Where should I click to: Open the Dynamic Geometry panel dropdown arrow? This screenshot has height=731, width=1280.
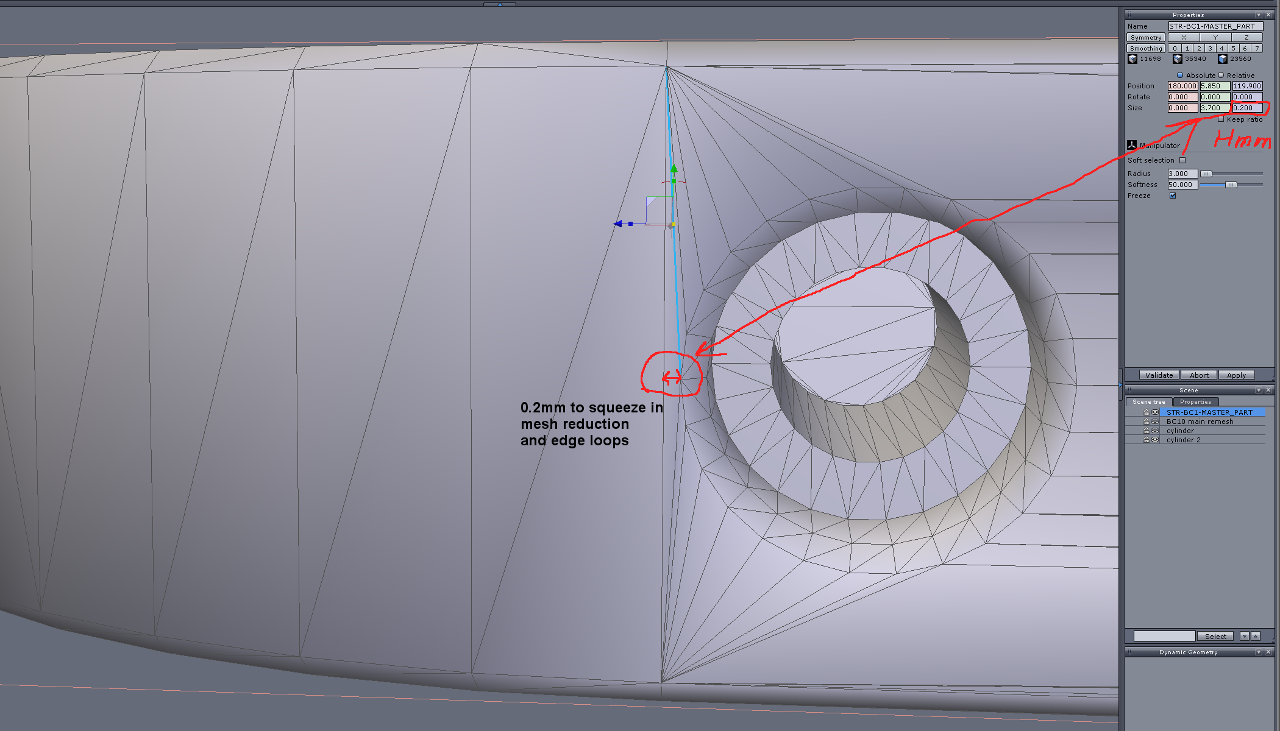tap(1259, 652)
